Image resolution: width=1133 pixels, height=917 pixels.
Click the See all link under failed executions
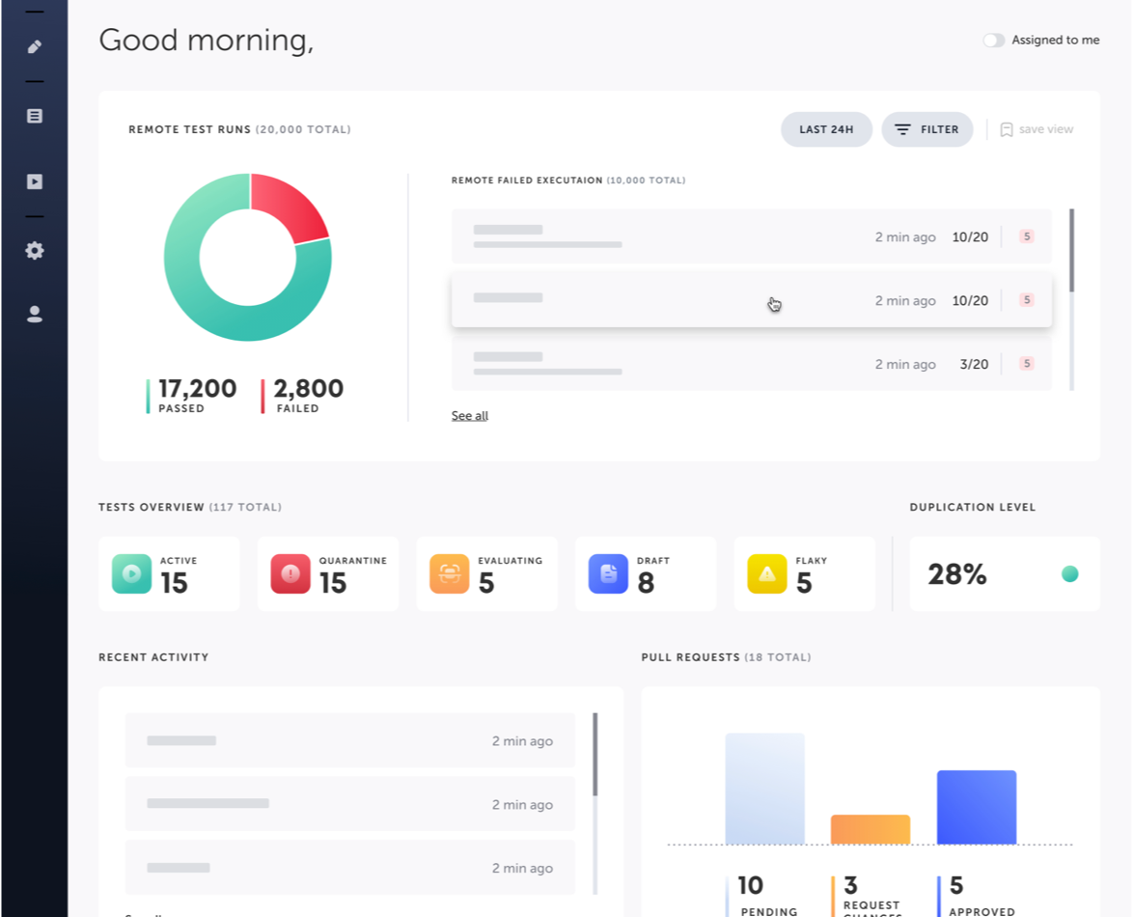(x=469, y=415)
